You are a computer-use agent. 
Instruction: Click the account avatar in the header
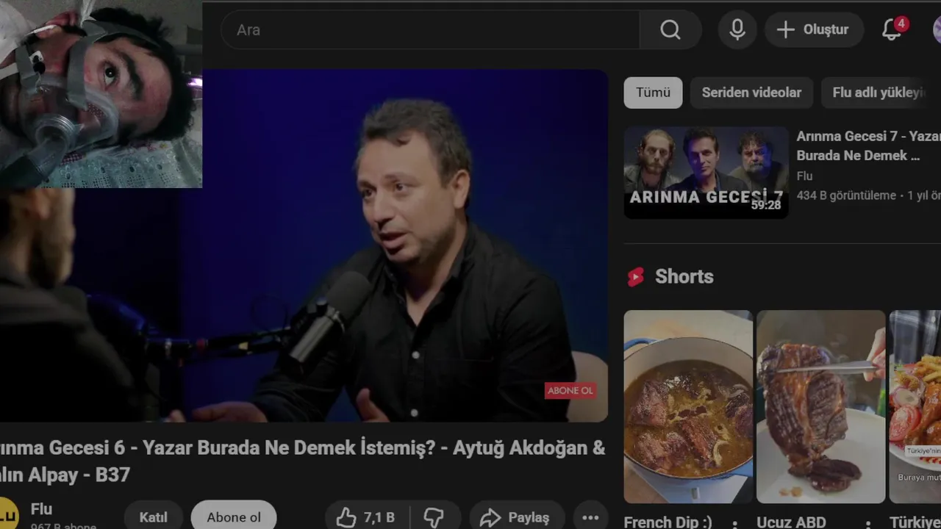[x=937, y=29]
